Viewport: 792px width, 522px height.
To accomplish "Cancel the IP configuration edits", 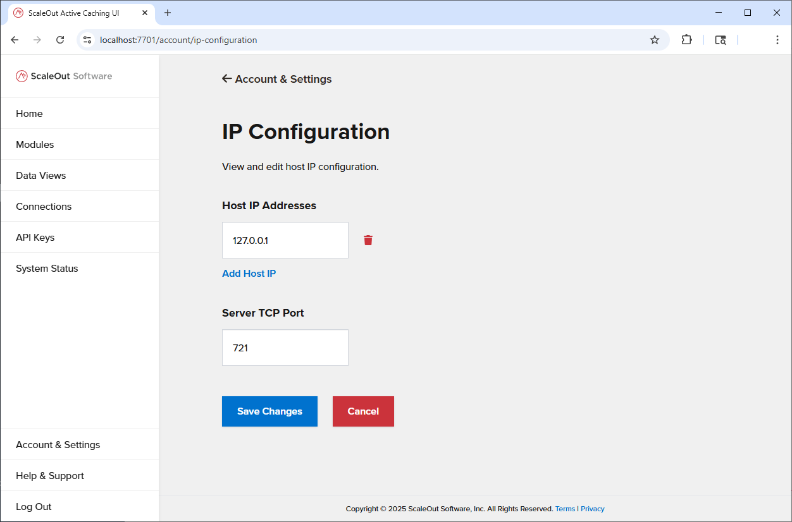I will click(x=363, y=411).
